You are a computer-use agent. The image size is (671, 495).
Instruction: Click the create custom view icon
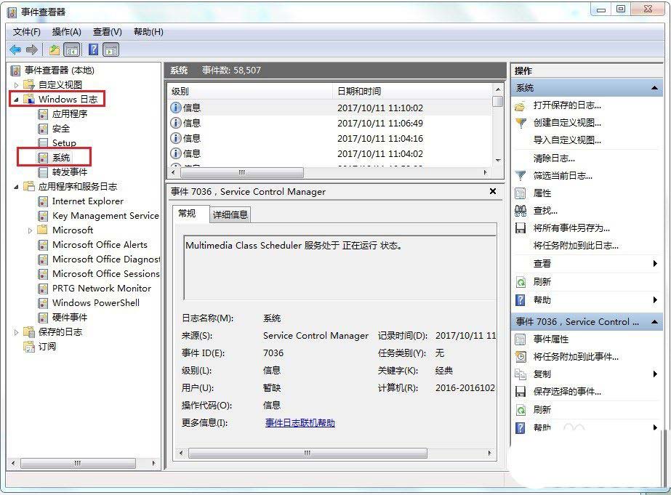point(521,123)
